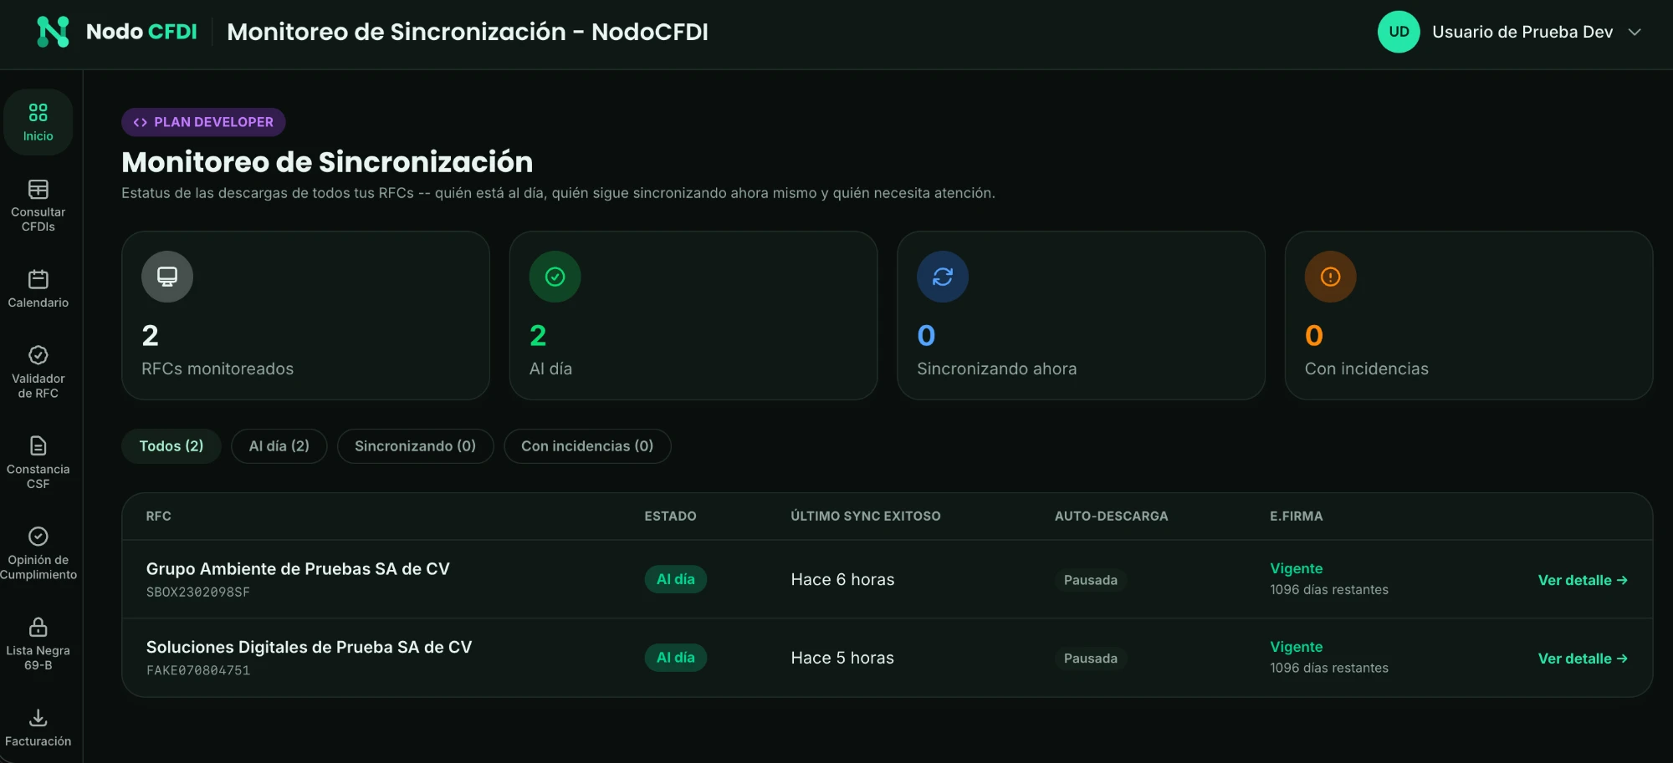Image resolution: width=1673 pixels, height=763 pixels.
Task: Click the Sincronizando ahora refresh icon
Action: [943, 277]
